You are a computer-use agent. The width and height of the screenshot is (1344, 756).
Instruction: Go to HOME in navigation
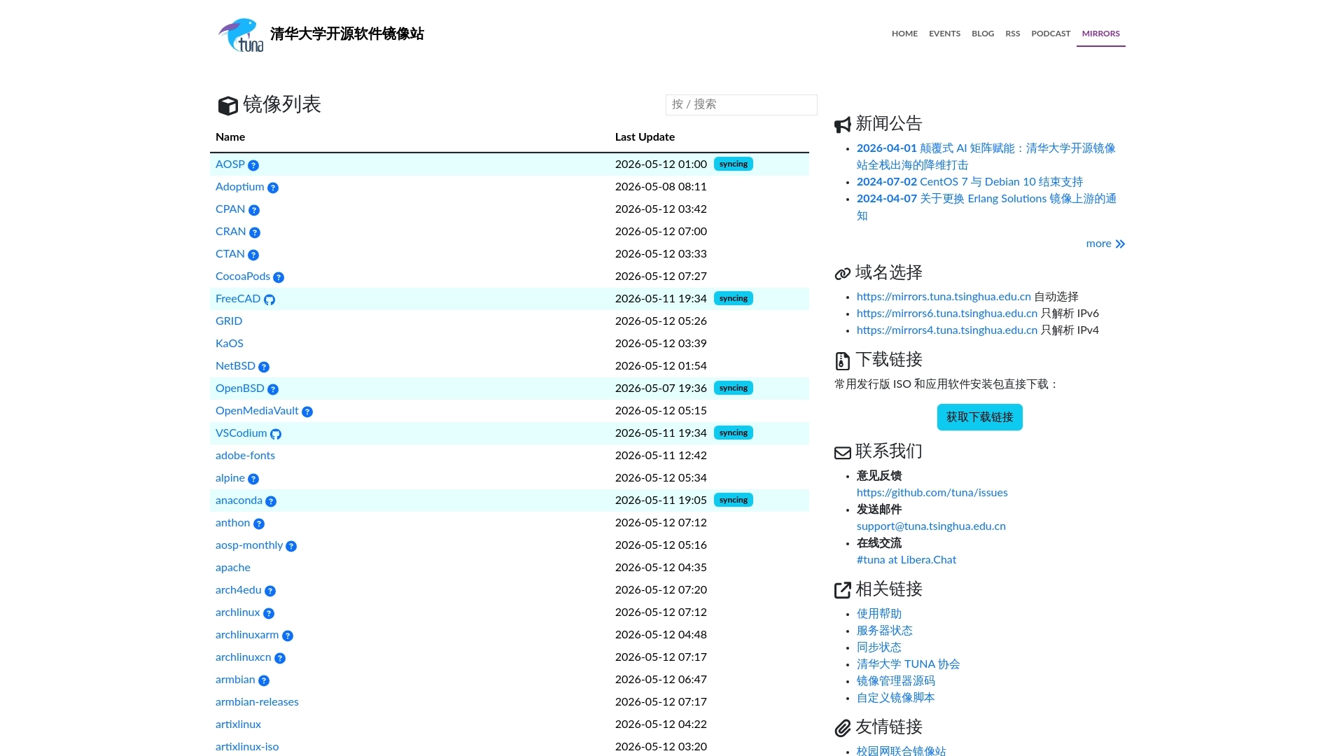pos(904,34)
